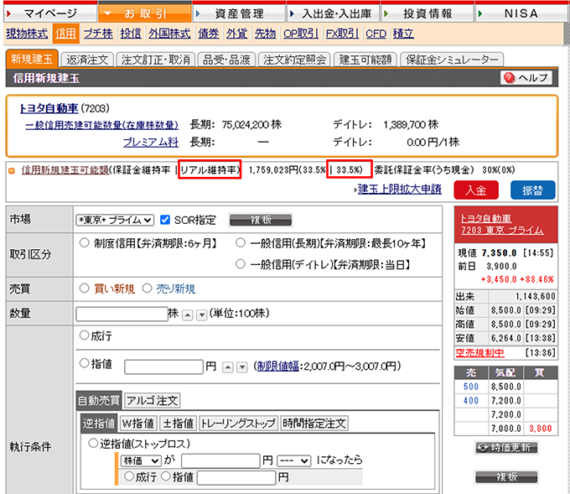Toggle the SOR指定 checkbox
The image size is (570, 494).
click(x=165, y=220)
